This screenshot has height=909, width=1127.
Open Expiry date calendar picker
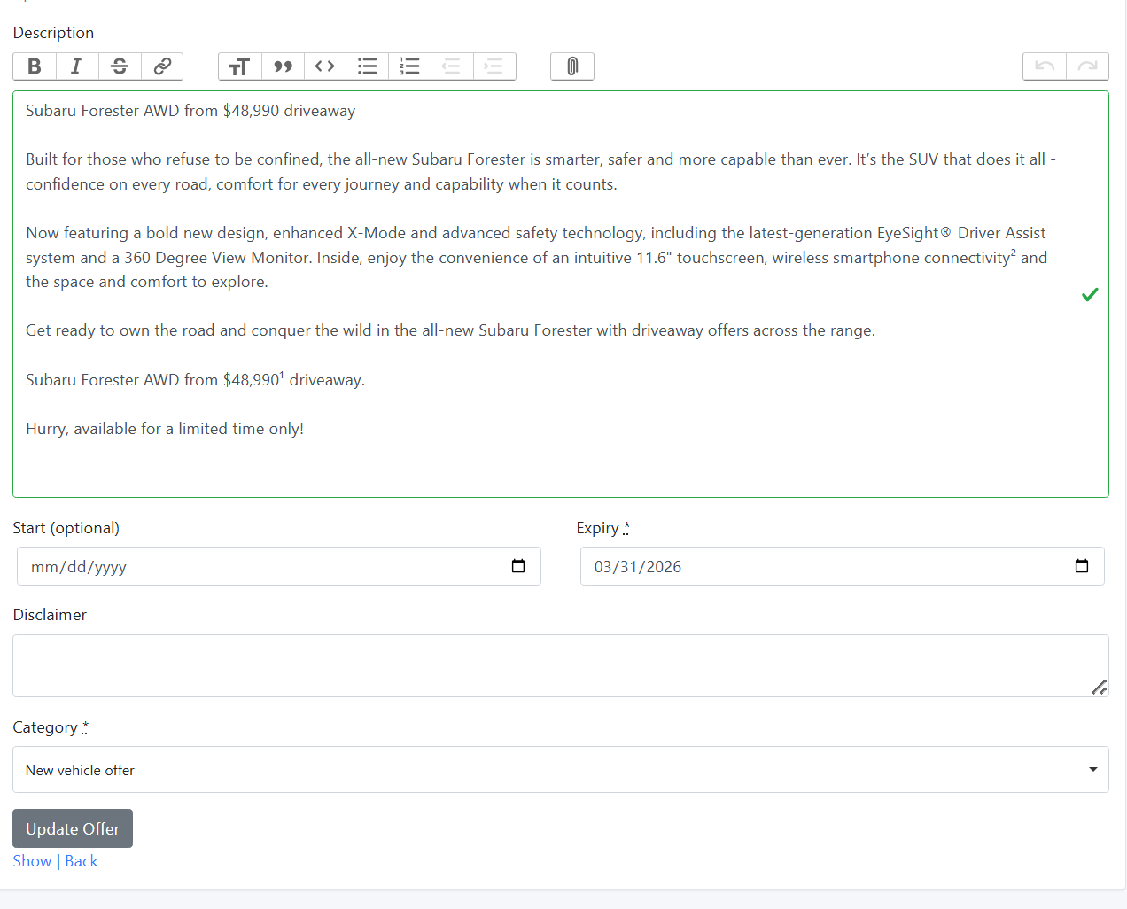(1082, 566)
